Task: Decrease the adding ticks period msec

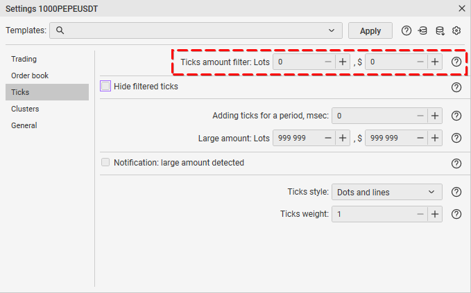Action: pos(420,116)
